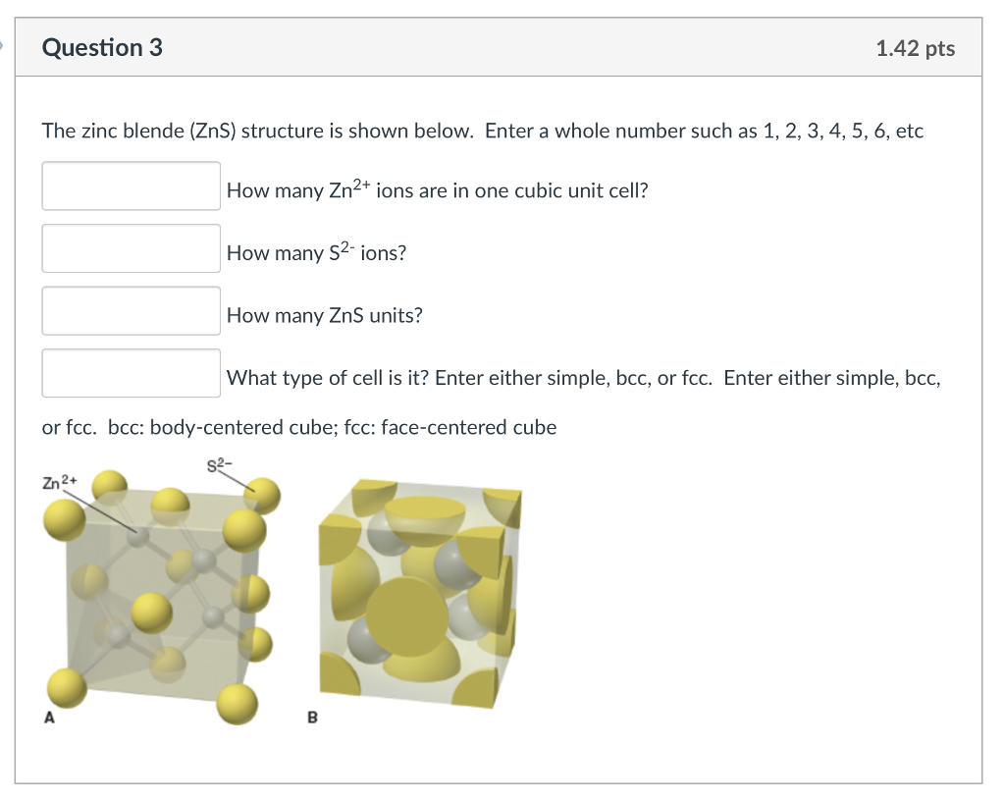Click the letter B beneath the right cube
The height and width of the screenshot is (801, 1005).
coord(312,718)
